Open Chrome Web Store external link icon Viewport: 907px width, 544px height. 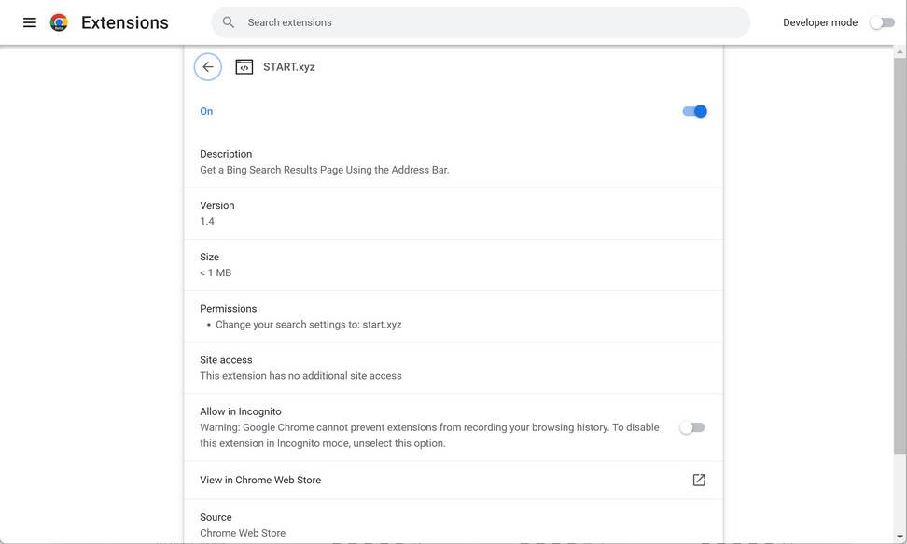pos(699,480)
